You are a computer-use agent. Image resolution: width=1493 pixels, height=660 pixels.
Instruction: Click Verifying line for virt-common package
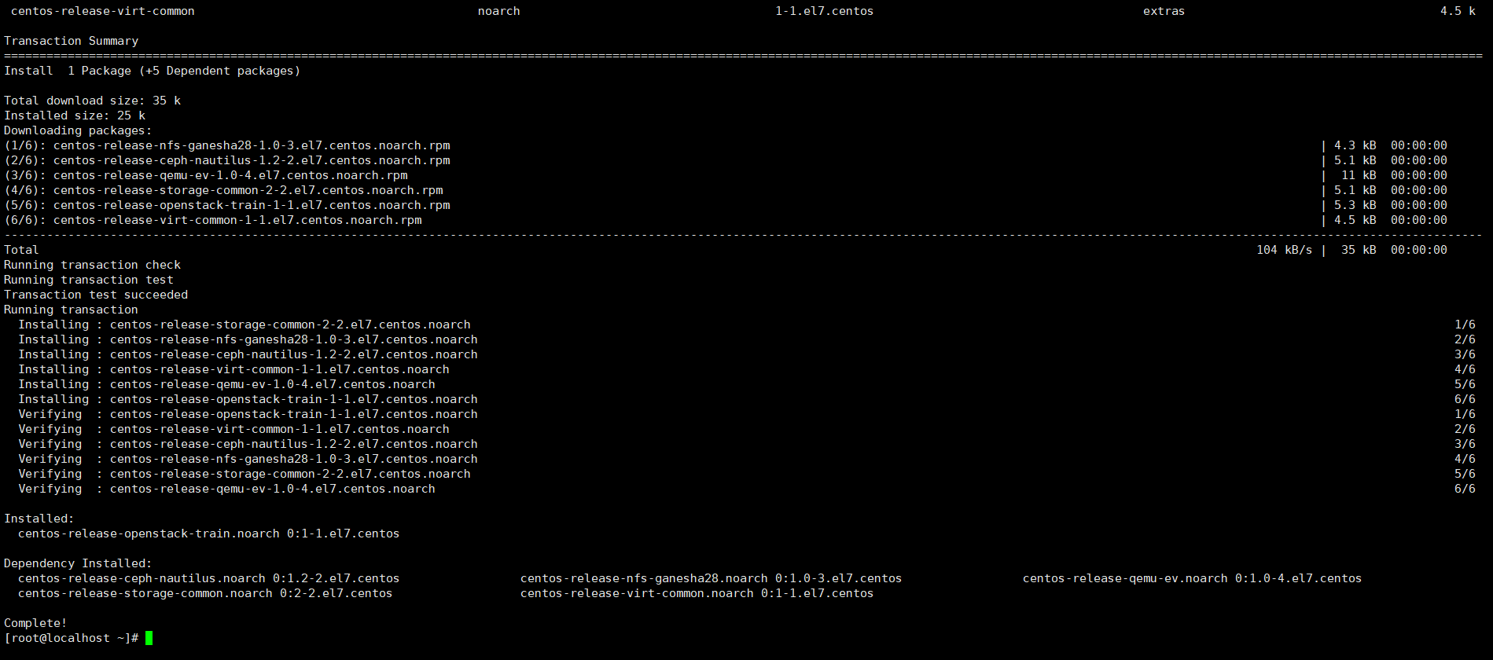(234, 429)
